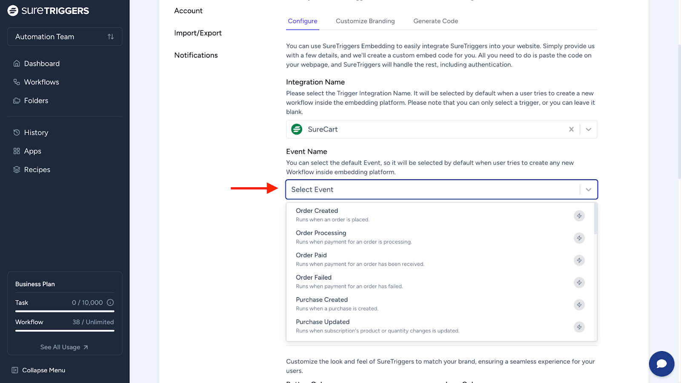Open See All Usage link

click(64, 347)
